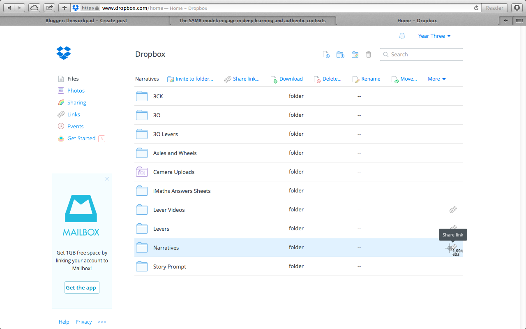Open the Levers folder name
The width and height of the screenshot is (526, 329).
point(161,229)
